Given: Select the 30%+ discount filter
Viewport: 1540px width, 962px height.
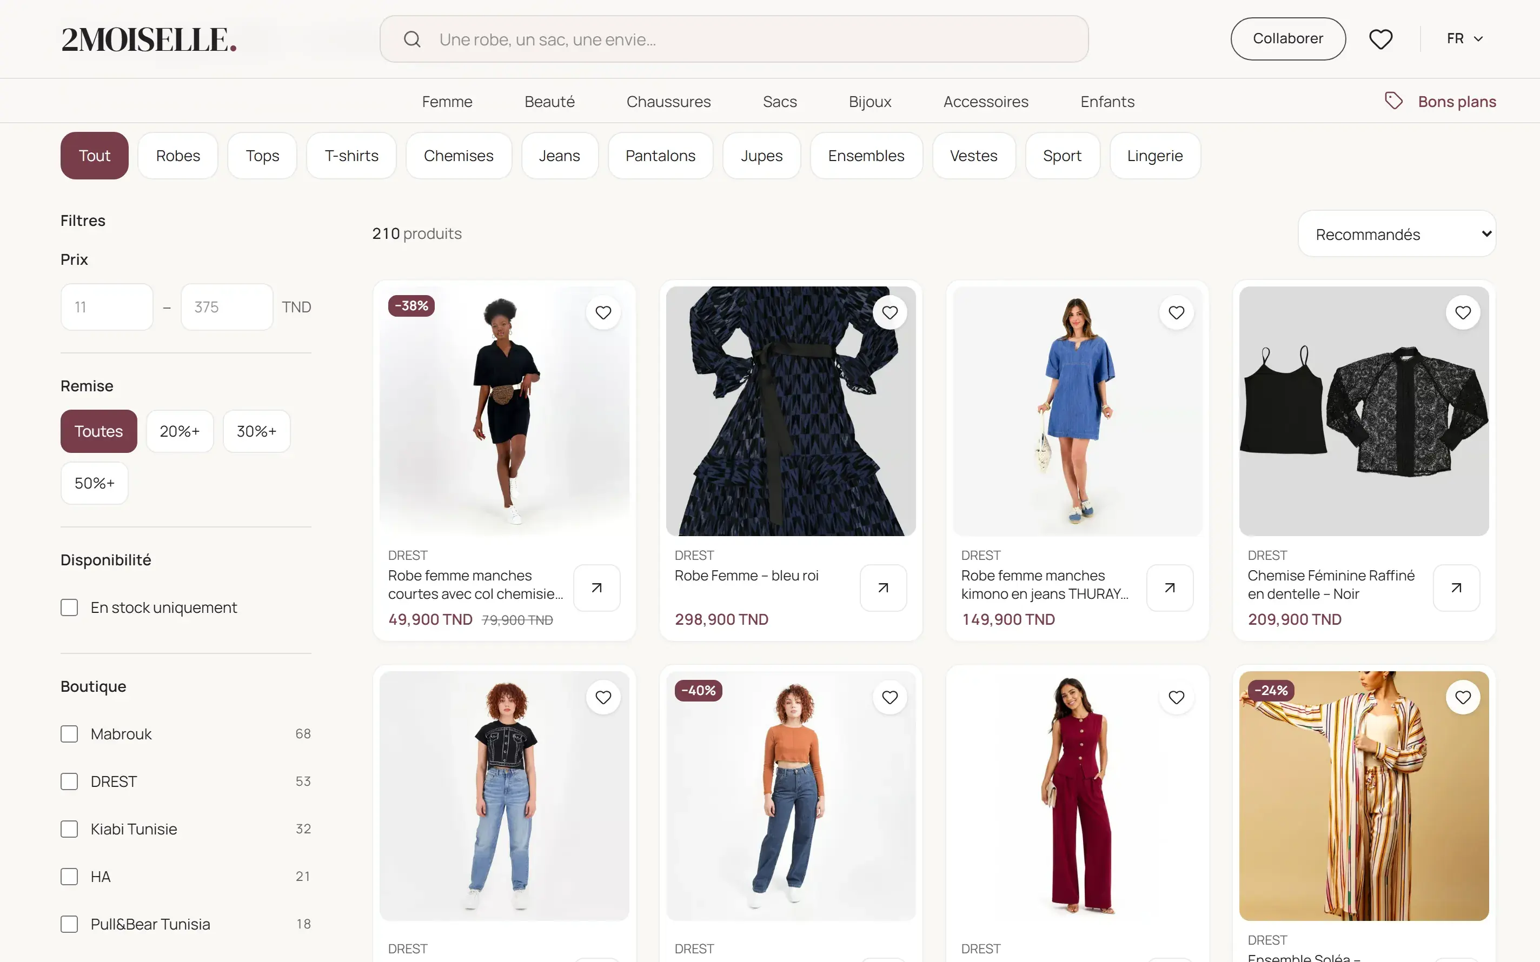Looking at the screenshot, I should (256, 431).
